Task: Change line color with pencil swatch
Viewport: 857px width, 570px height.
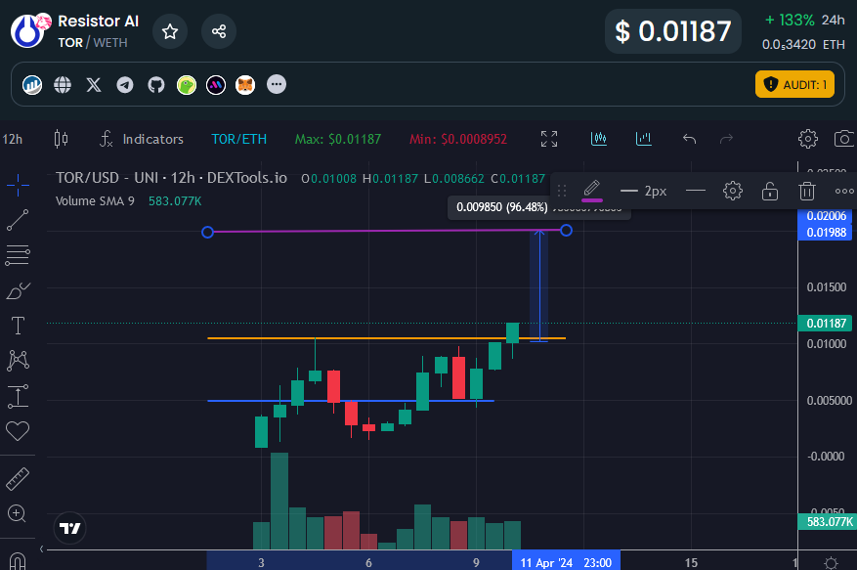Action: [592, 191]
